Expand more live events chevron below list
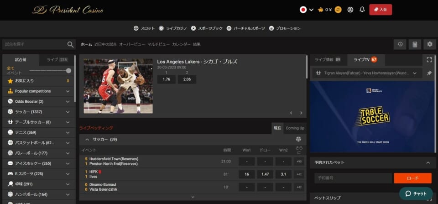The height and width of the screenshot is (204, 438). pos(193,197)
